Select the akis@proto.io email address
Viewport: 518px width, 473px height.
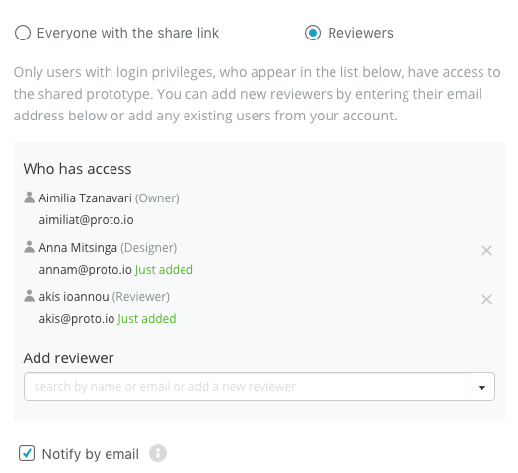click(77, 319)
